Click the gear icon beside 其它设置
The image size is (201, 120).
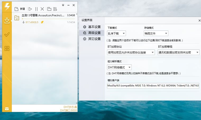[x=85, y=39]
